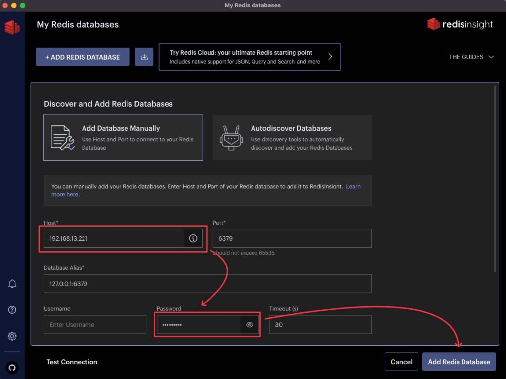Click the Discover and Add Redis Databases heading

(108, 104)
